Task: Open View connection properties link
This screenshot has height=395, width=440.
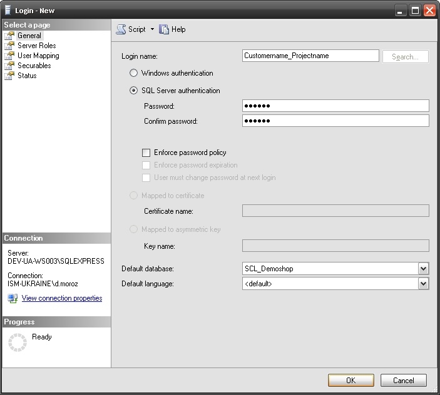Action: (62, 298)
